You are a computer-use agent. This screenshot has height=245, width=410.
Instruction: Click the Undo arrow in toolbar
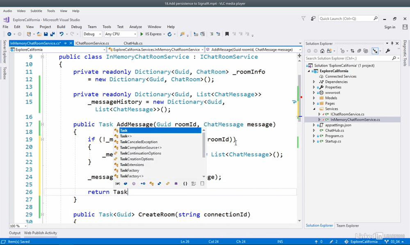tap(61, 34)
